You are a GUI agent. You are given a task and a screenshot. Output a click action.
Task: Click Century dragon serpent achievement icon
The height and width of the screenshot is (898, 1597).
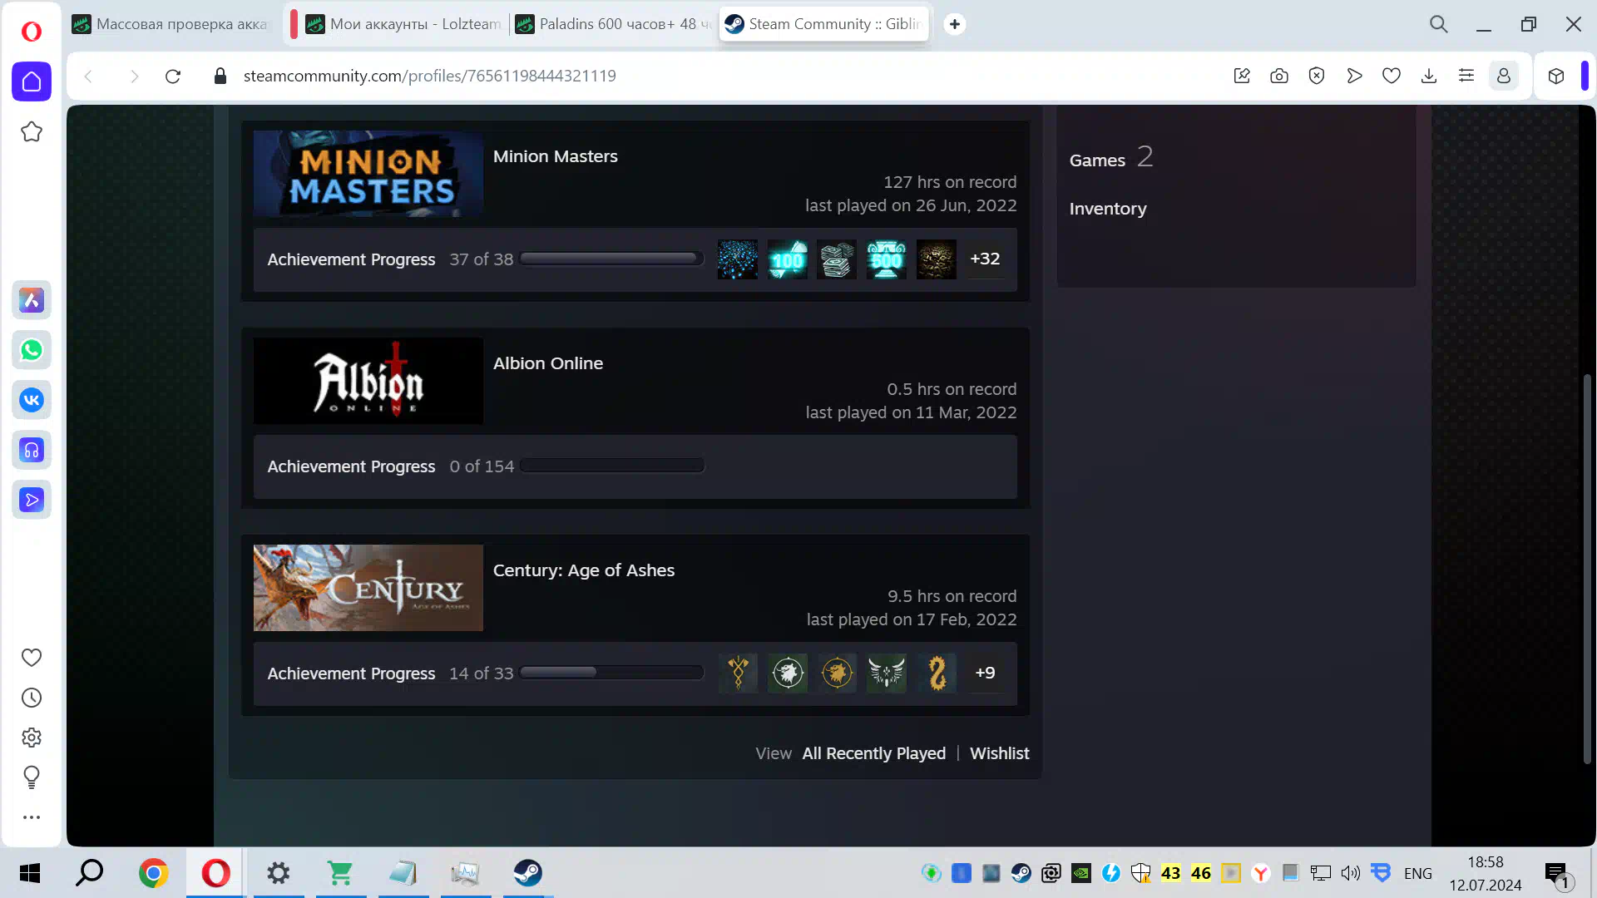pos(937,673)
